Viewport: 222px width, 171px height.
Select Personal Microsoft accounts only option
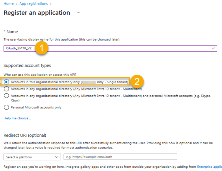(x=6, y=107)
